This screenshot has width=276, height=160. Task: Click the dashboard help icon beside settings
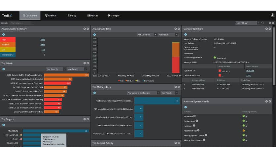point(273,23)
